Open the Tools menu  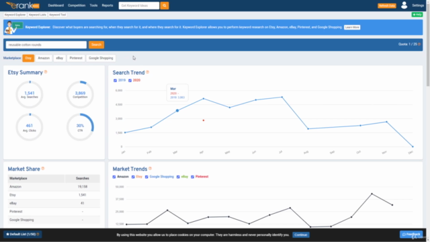[93, 5]
